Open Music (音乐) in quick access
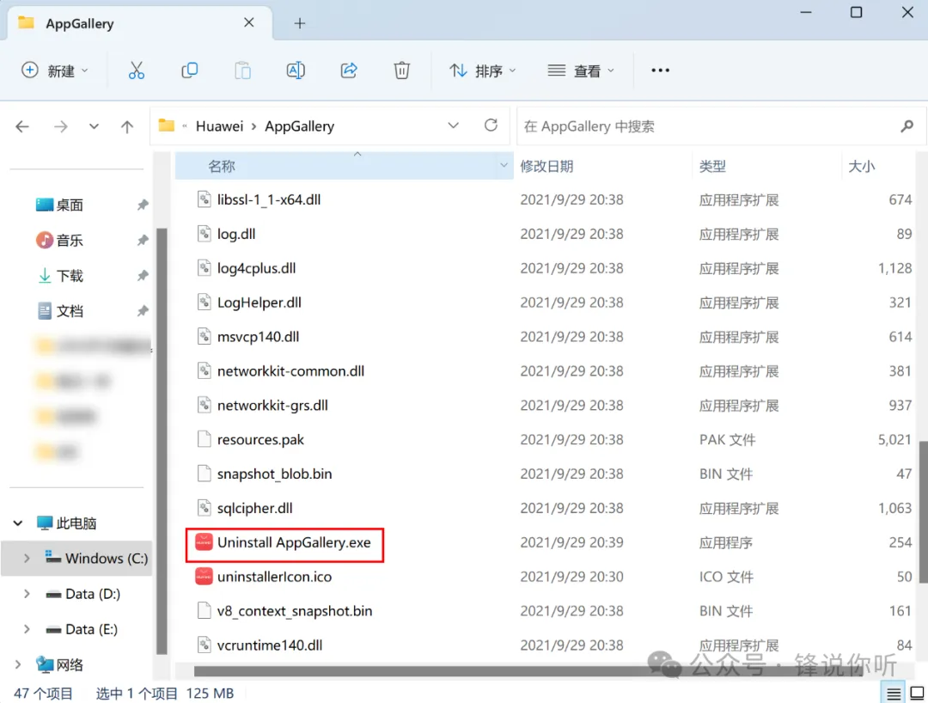 pyautogui.click(x=59, y=241)
